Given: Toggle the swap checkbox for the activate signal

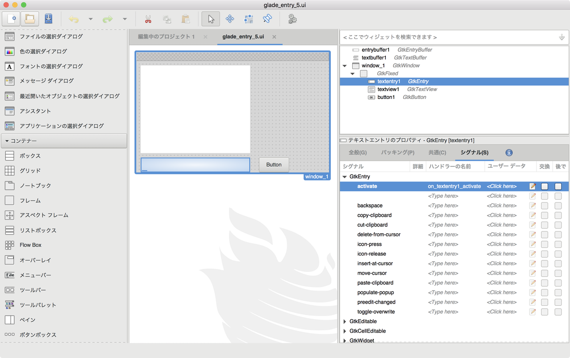Looking at the screenshot, I should pos(545,186).
